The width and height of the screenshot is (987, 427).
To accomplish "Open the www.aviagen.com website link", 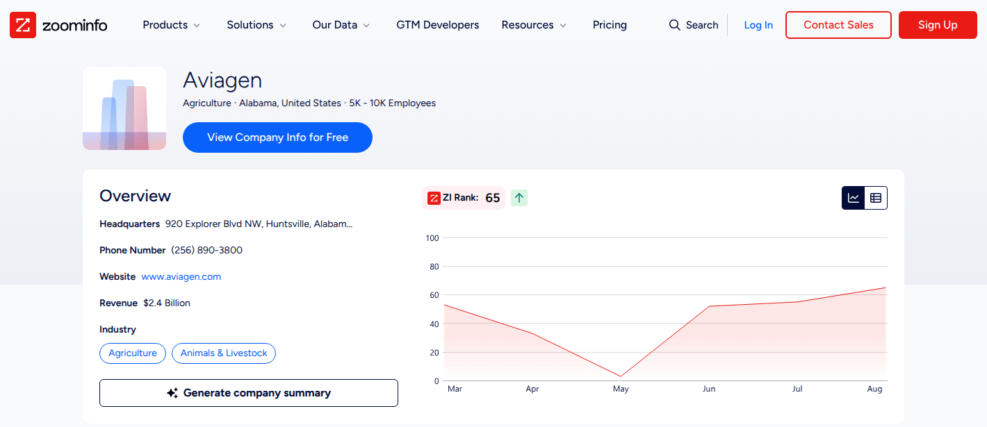I will (181, 276).
